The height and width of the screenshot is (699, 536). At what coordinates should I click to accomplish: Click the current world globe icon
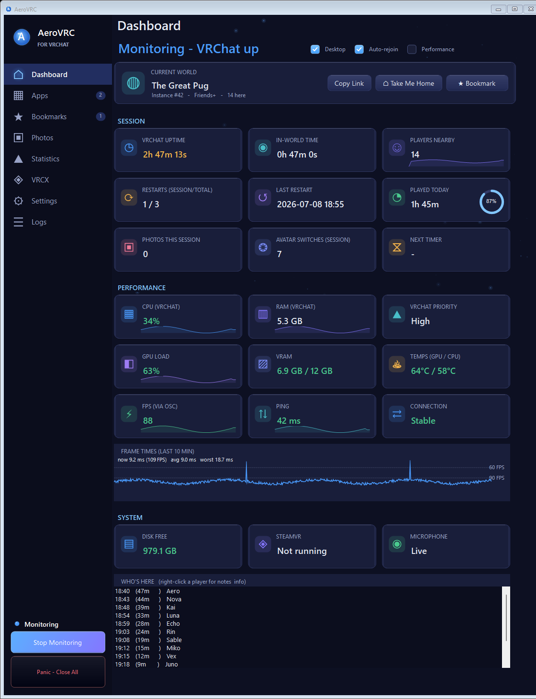click(x=133, y=83)
